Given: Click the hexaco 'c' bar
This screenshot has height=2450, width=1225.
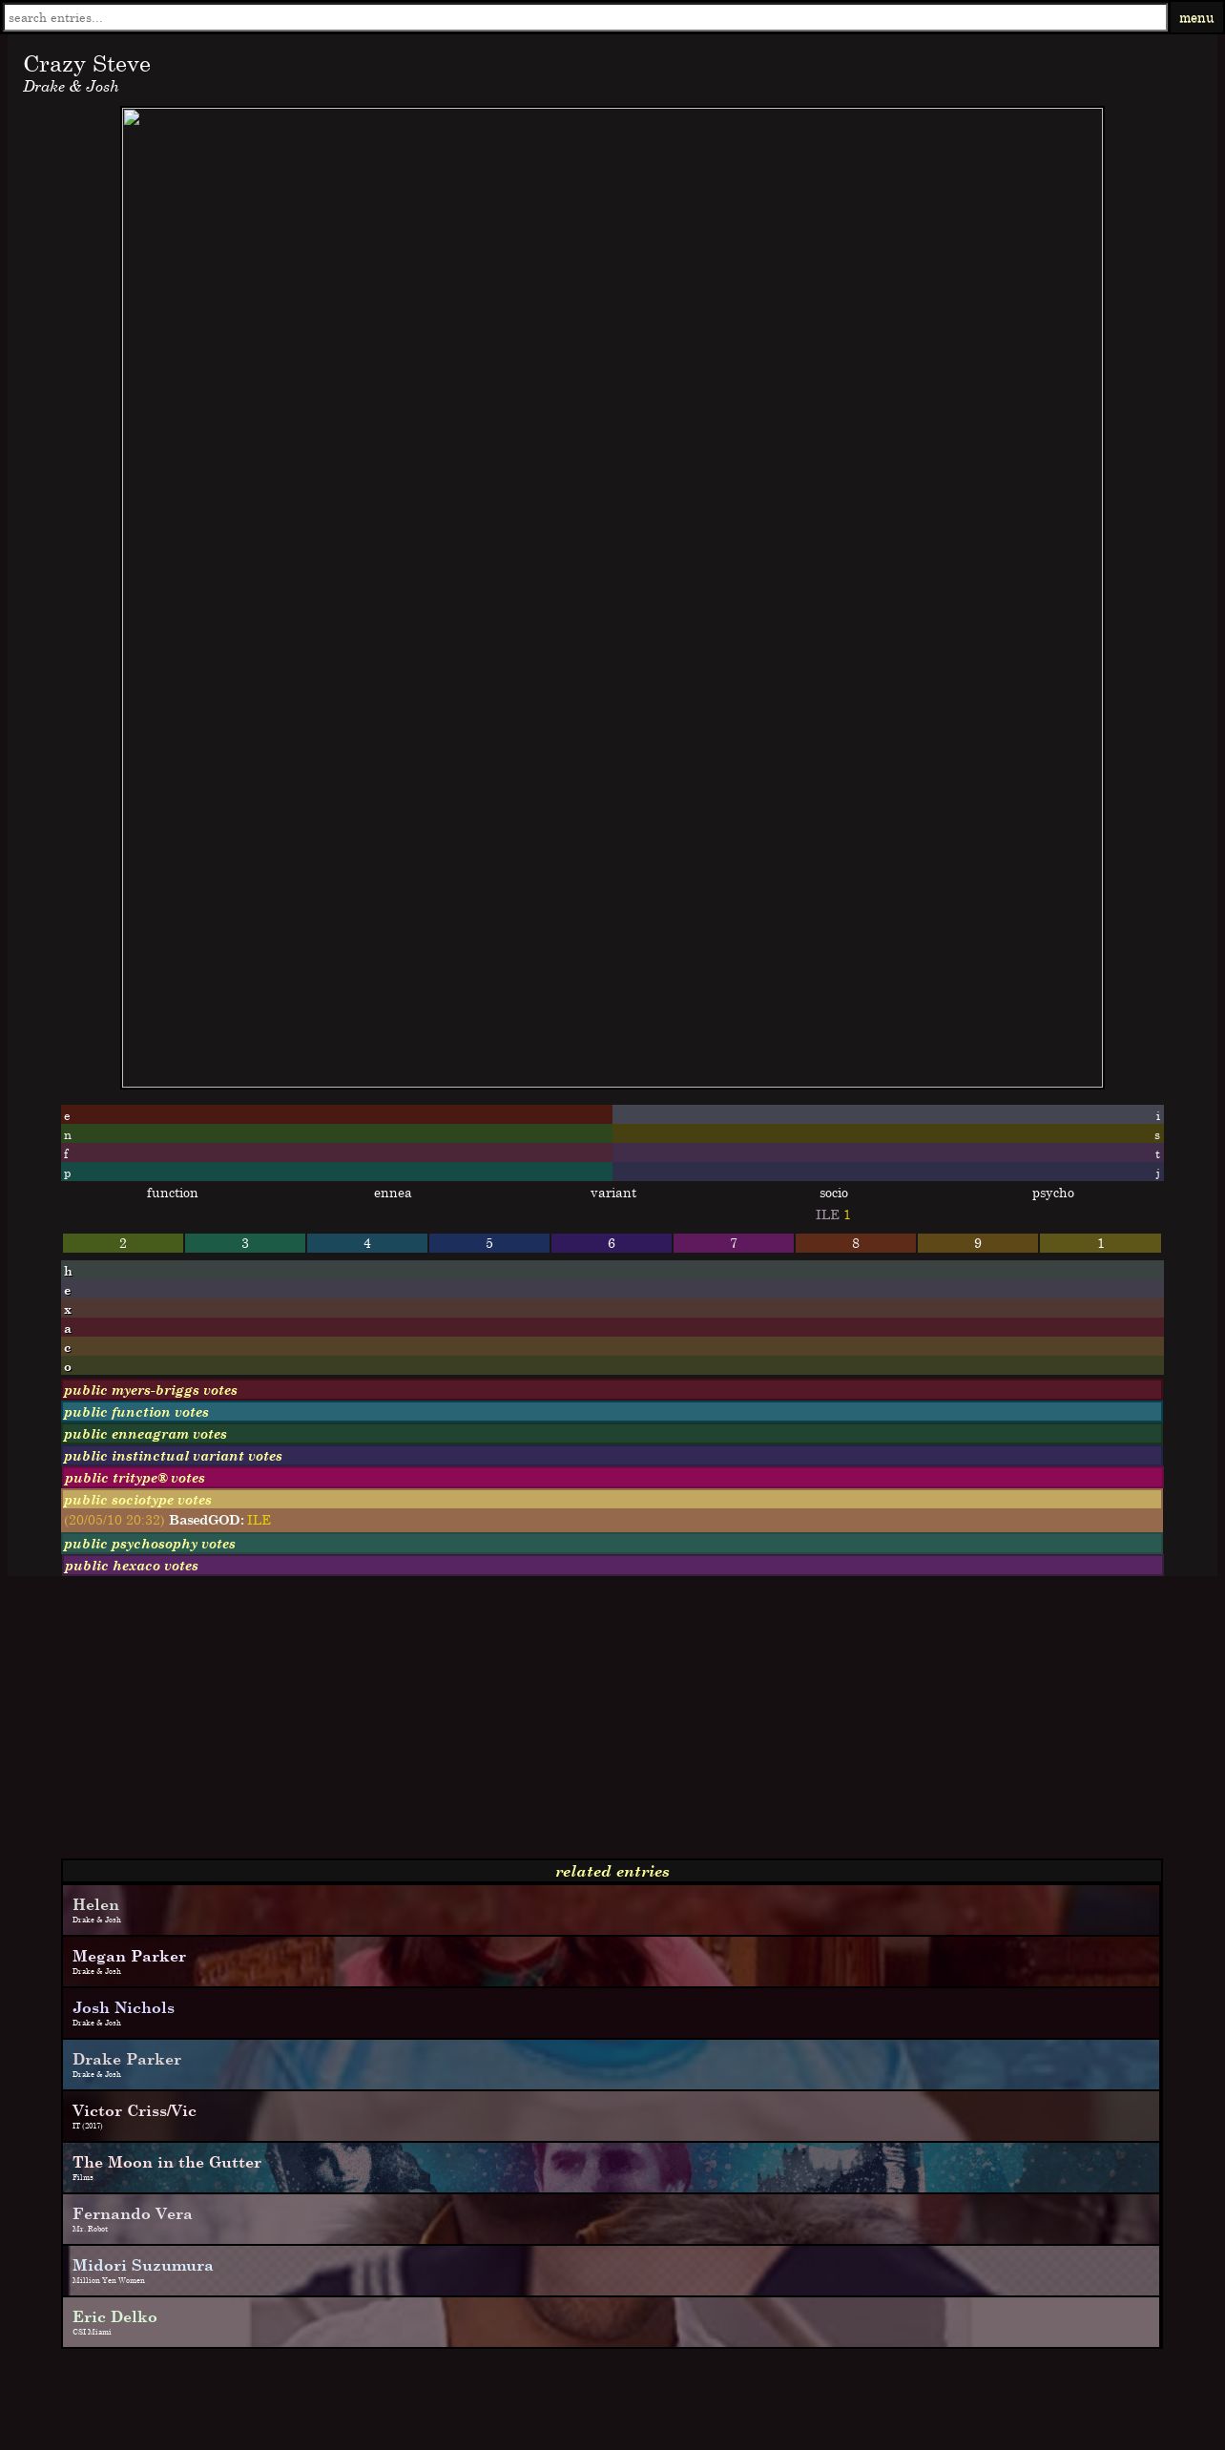Looking at the screenshot, I should (612, 1347).
